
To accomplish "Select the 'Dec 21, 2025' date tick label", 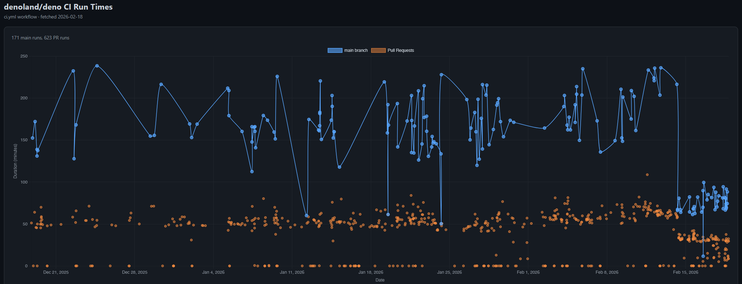I will pyautogui.click(x=56, y=272).
